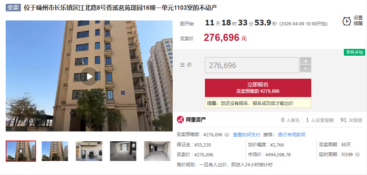Play the property video
Image resolution: width=367 pixels, height=175 pixels.
click(89, 77)
